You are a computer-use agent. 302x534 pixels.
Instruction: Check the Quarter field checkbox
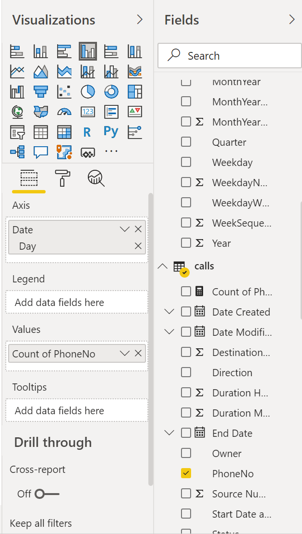(186, 142)
